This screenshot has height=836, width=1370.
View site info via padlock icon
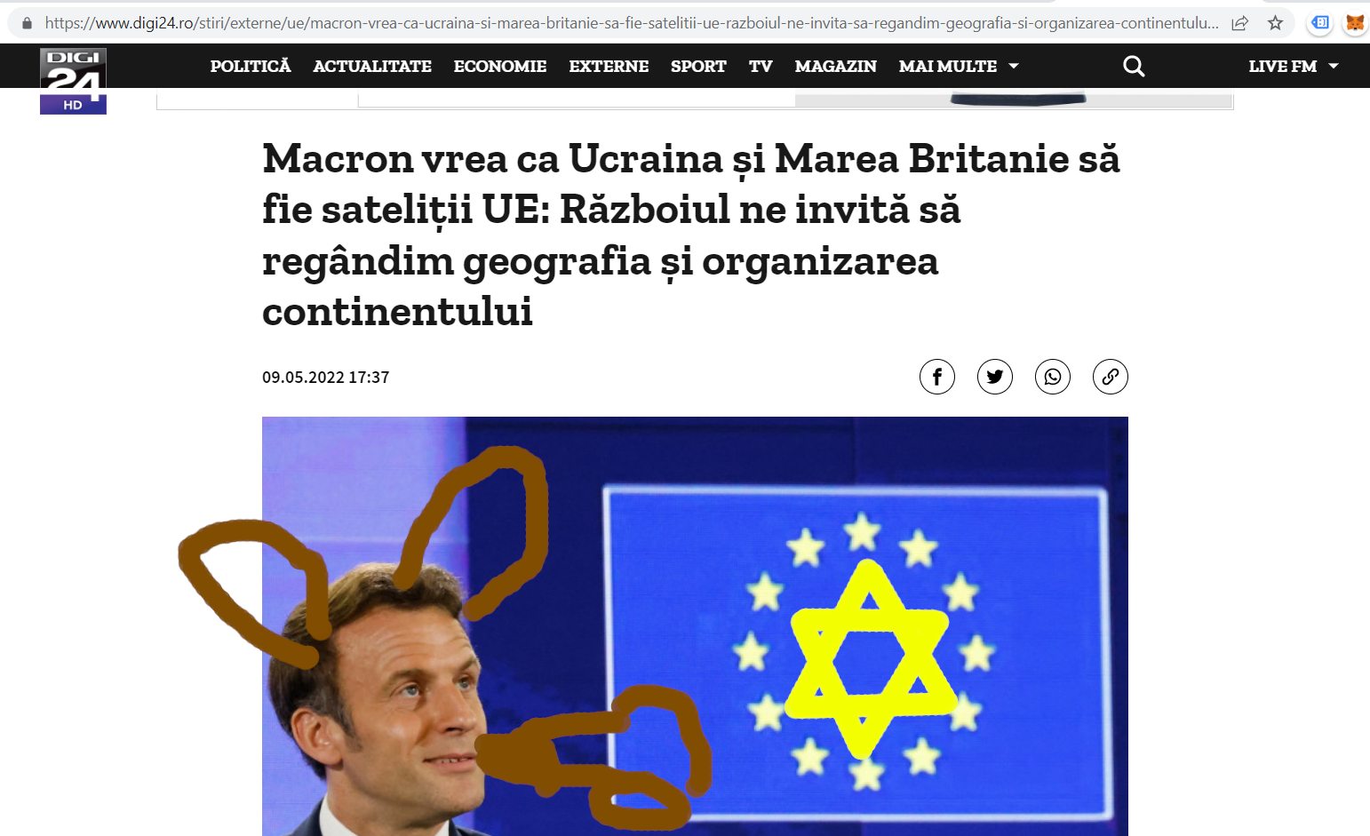point(27,23)
